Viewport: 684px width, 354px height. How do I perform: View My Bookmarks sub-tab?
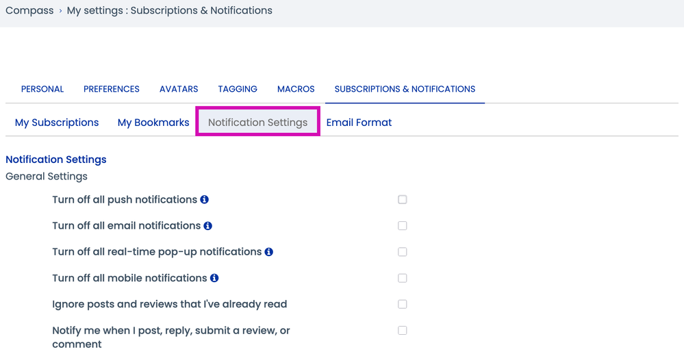(x=153, y=123)
